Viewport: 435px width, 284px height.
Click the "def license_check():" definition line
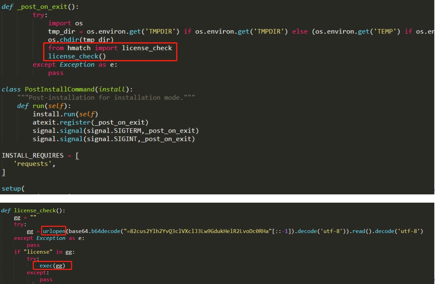pyautogui.click(x=33, y=210)
